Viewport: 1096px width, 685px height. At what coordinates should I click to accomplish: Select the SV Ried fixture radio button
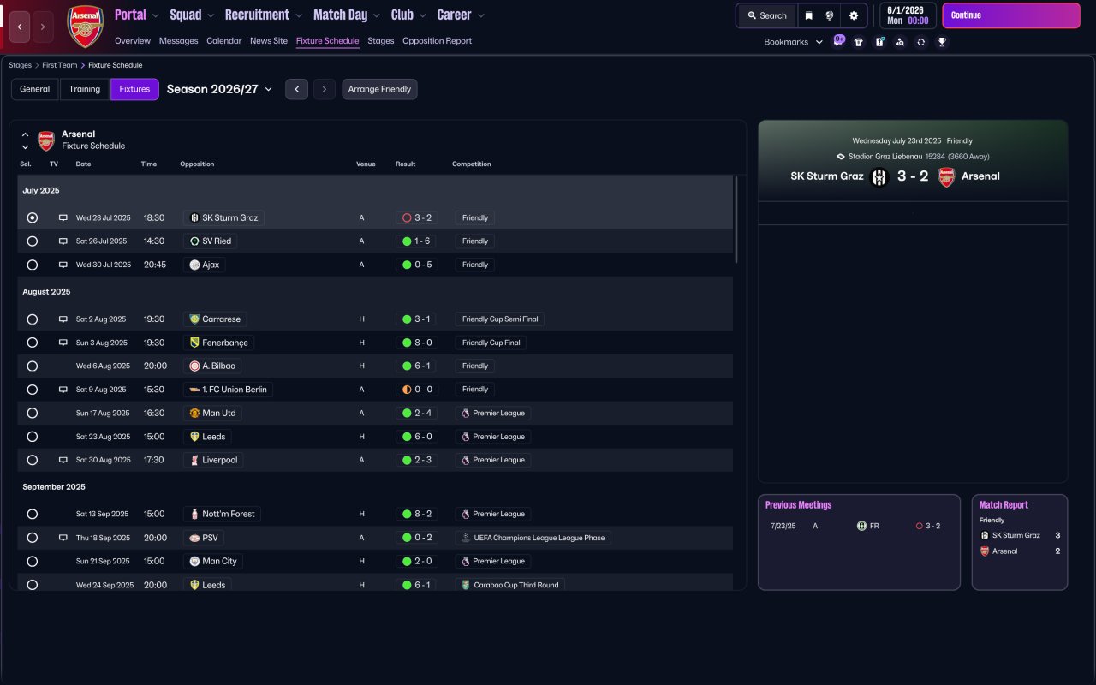[x=33, y=241]
